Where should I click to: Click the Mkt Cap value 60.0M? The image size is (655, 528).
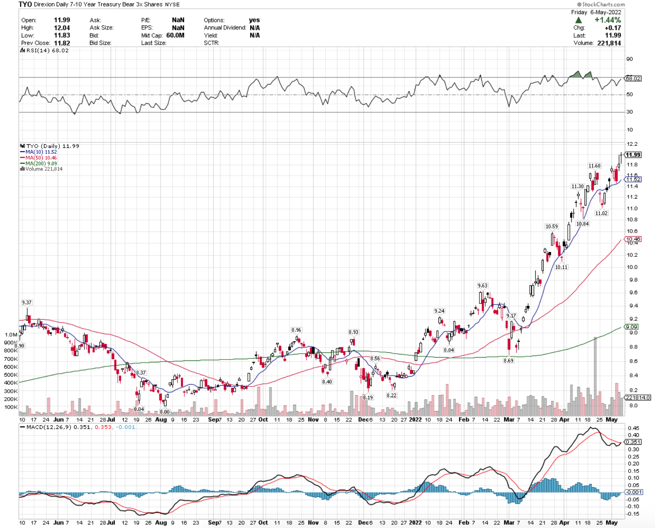tap(175, 35)
